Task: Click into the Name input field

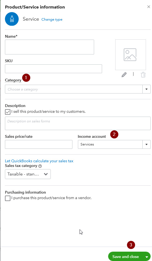Action: (x=49, y=47)
